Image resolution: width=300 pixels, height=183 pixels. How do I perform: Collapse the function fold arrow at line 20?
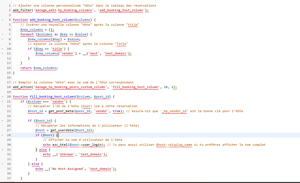click(3, 97)
